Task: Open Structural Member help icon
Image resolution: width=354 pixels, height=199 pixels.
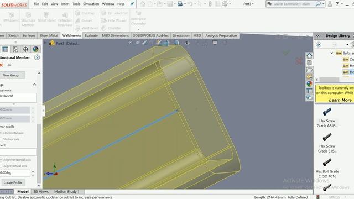Action: 37,57
